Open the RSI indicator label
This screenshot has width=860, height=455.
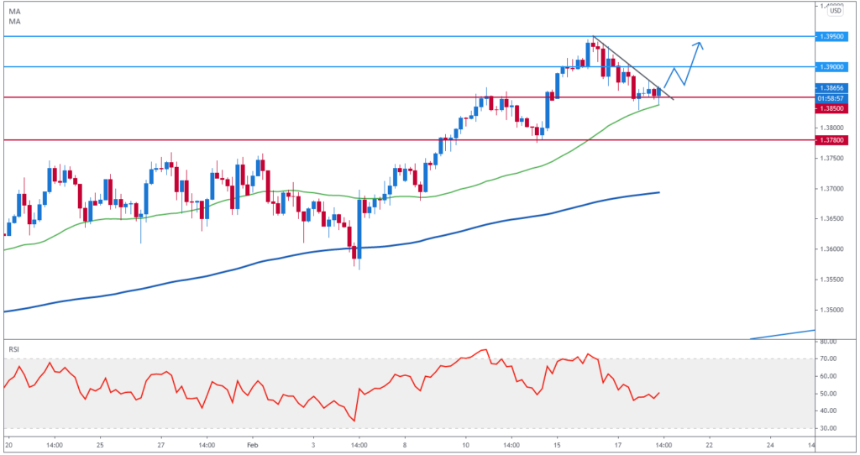point(13,349)
